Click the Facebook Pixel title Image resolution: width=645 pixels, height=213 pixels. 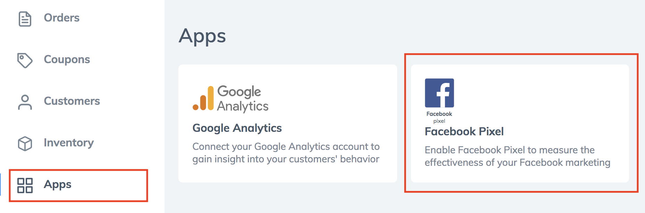click(x=464, y=131)
